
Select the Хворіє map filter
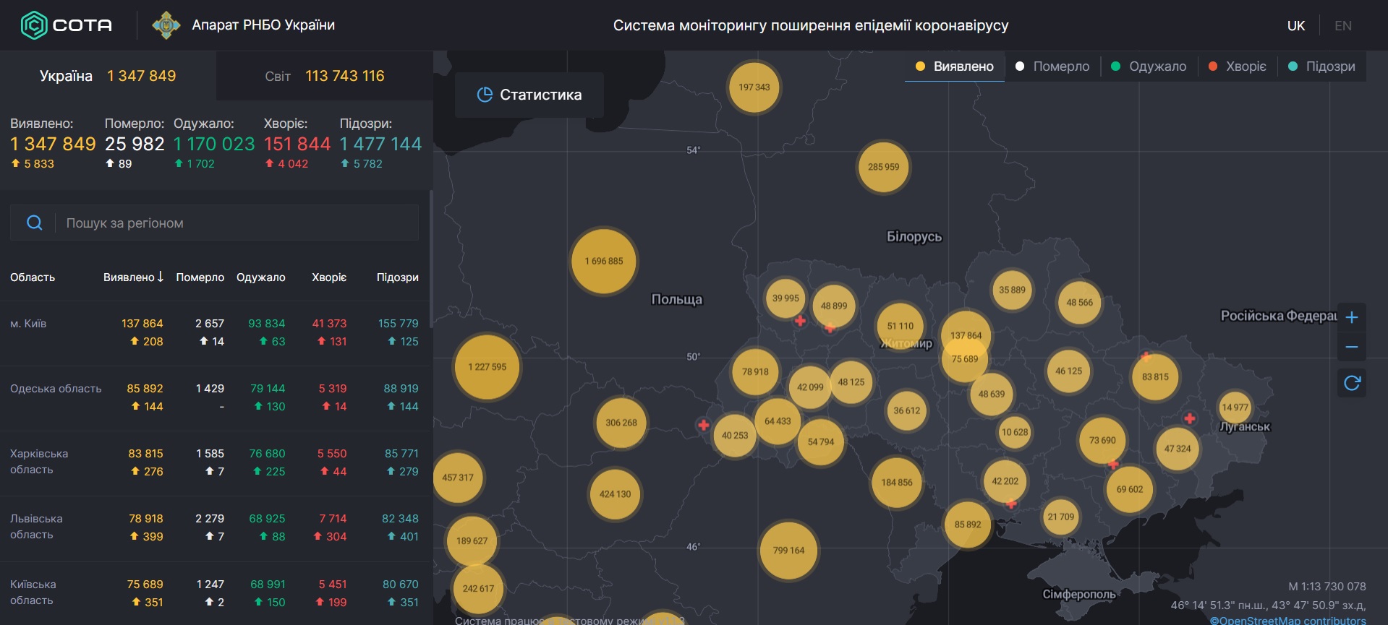(x=1238, y=66)
